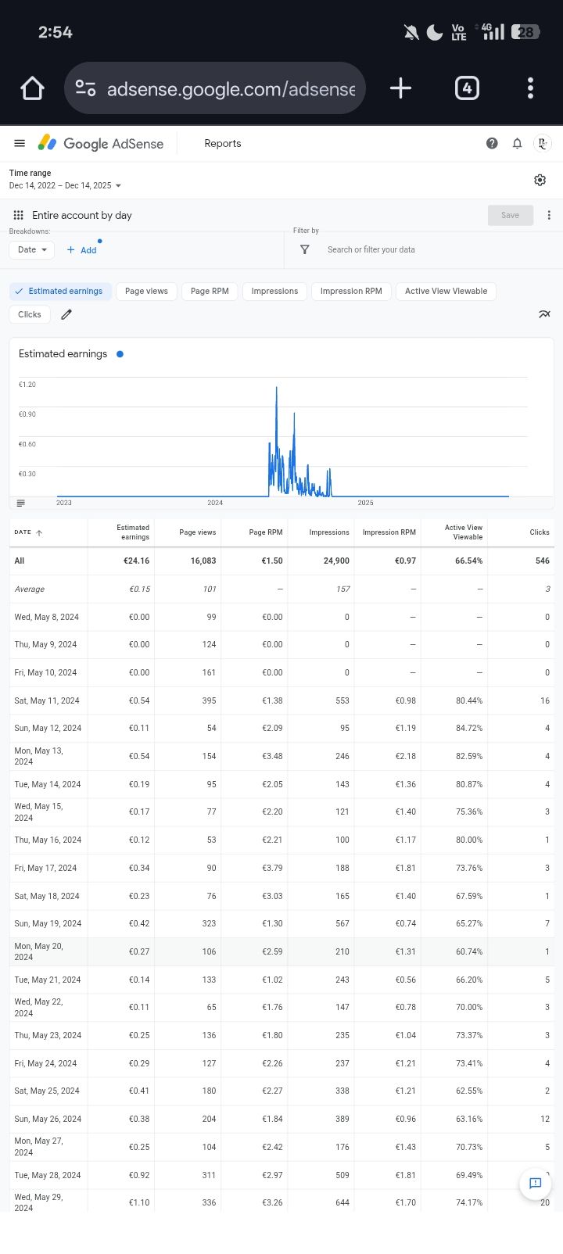Click the blue feedback chat icon
This screenshot has height=1254, width=563.
pyautogui.click(x=536, y=1183)
